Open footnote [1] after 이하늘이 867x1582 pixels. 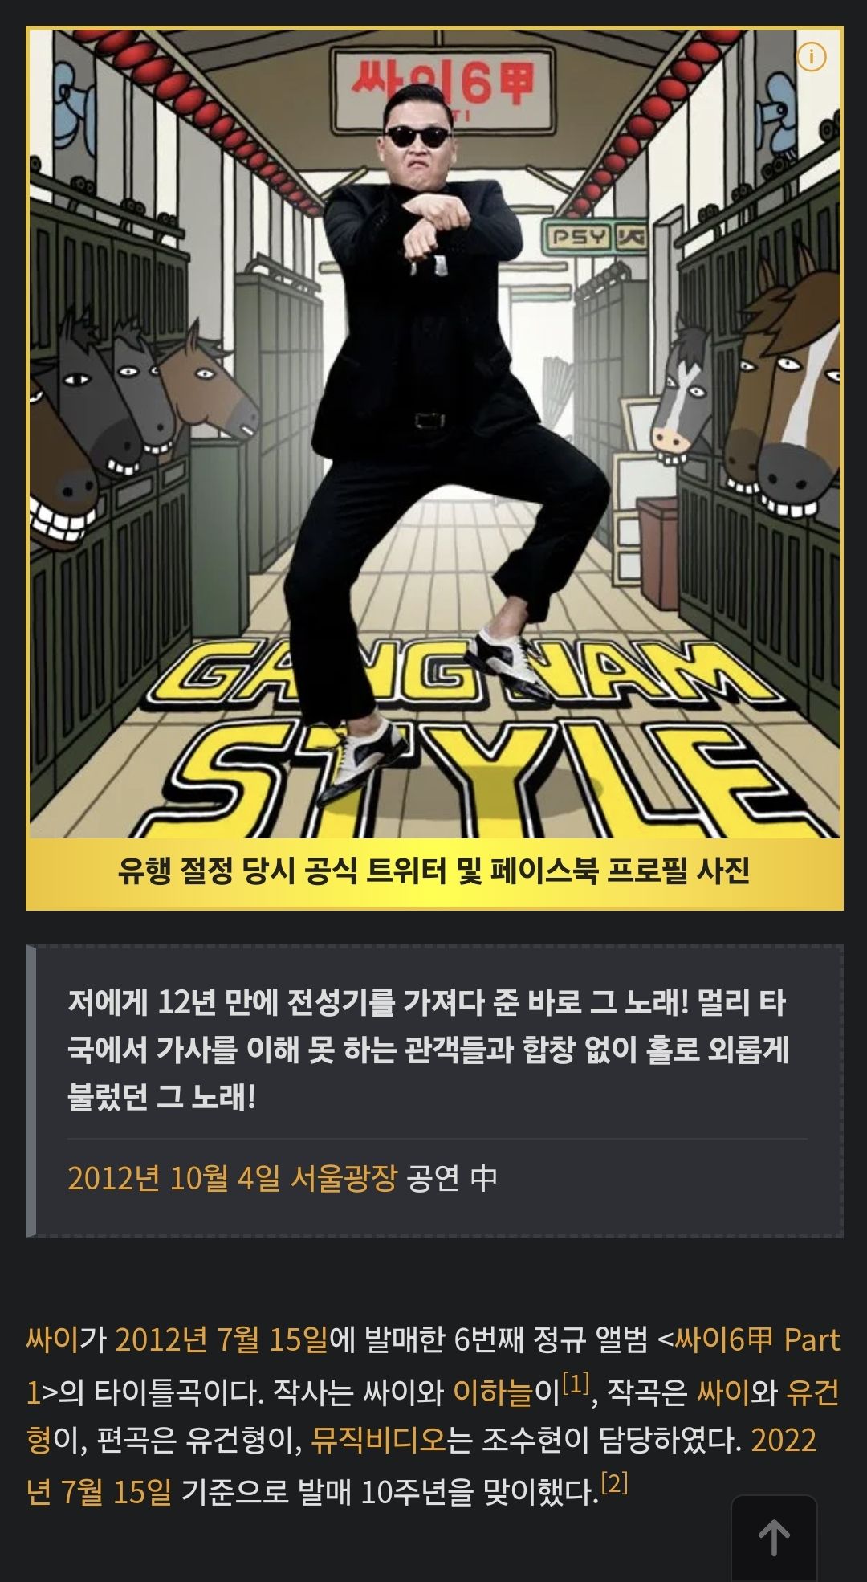tap(576, 1383)
